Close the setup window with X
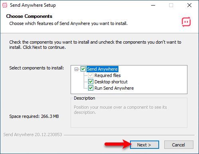The height and width of the screenshot is (154, 199). coord(189,5)
